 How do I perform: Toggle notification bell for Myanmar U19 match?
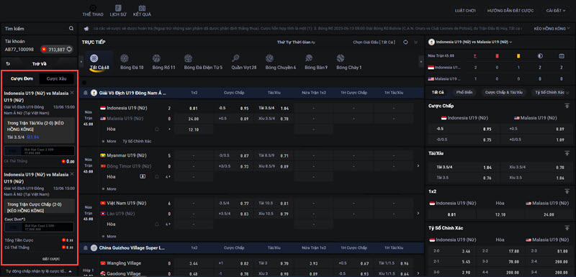tap(157, 176)
